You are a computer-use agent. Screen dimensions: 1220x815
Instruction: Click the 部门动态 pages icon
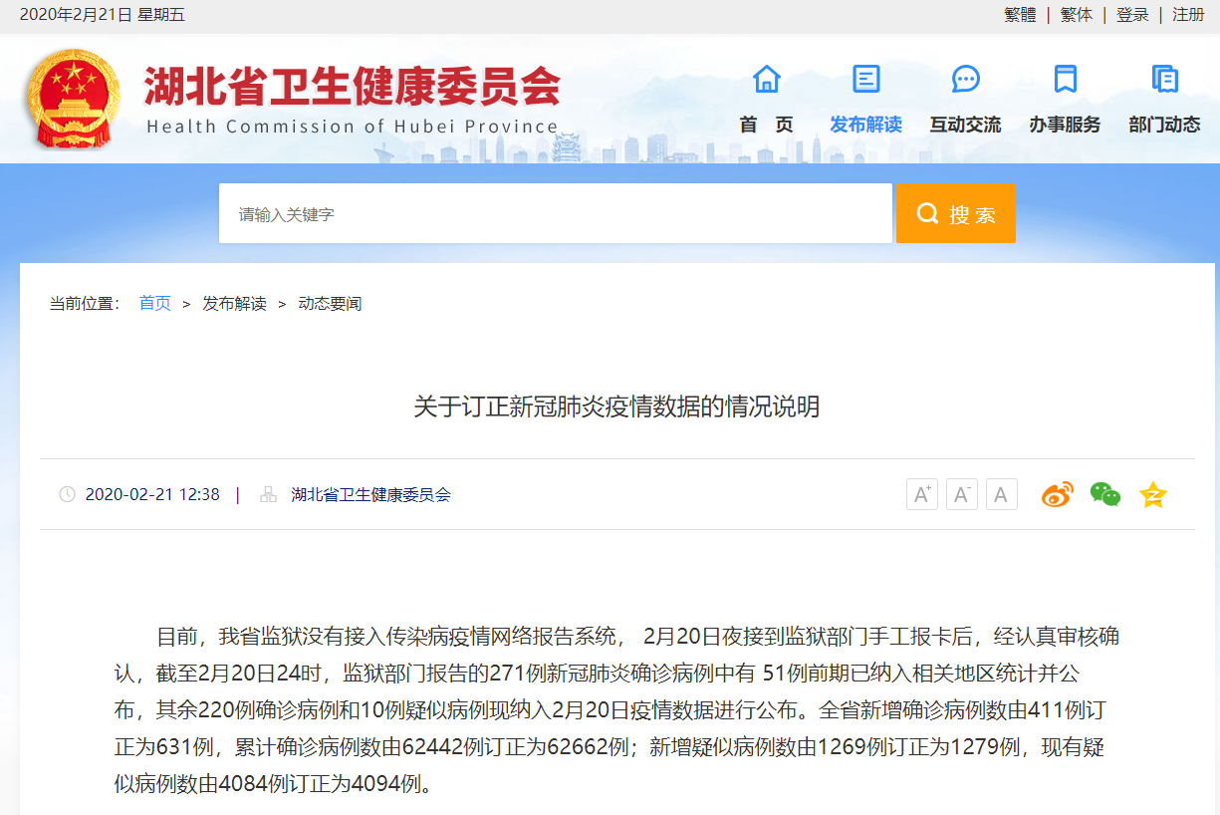click(x=1164, y=78)
